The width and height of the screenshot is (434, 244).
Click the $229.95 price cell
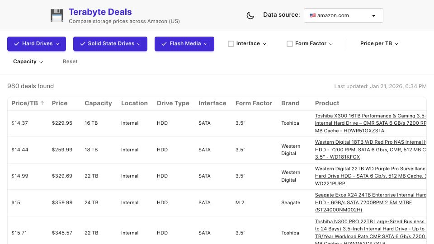[x=62, y=123]
